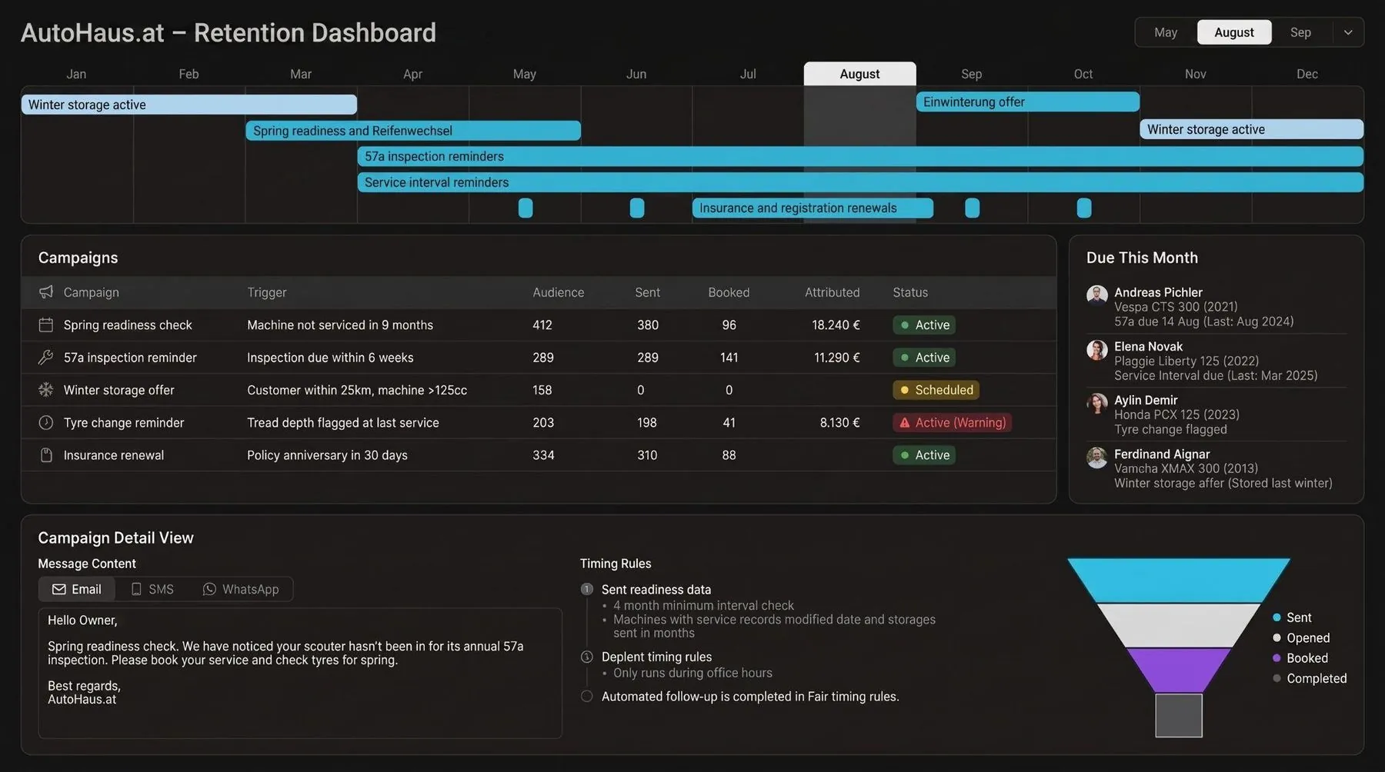The width and height of the screenshot is (1385, 772).
Task: Click the Attributed column header
Action: (832, 292)
